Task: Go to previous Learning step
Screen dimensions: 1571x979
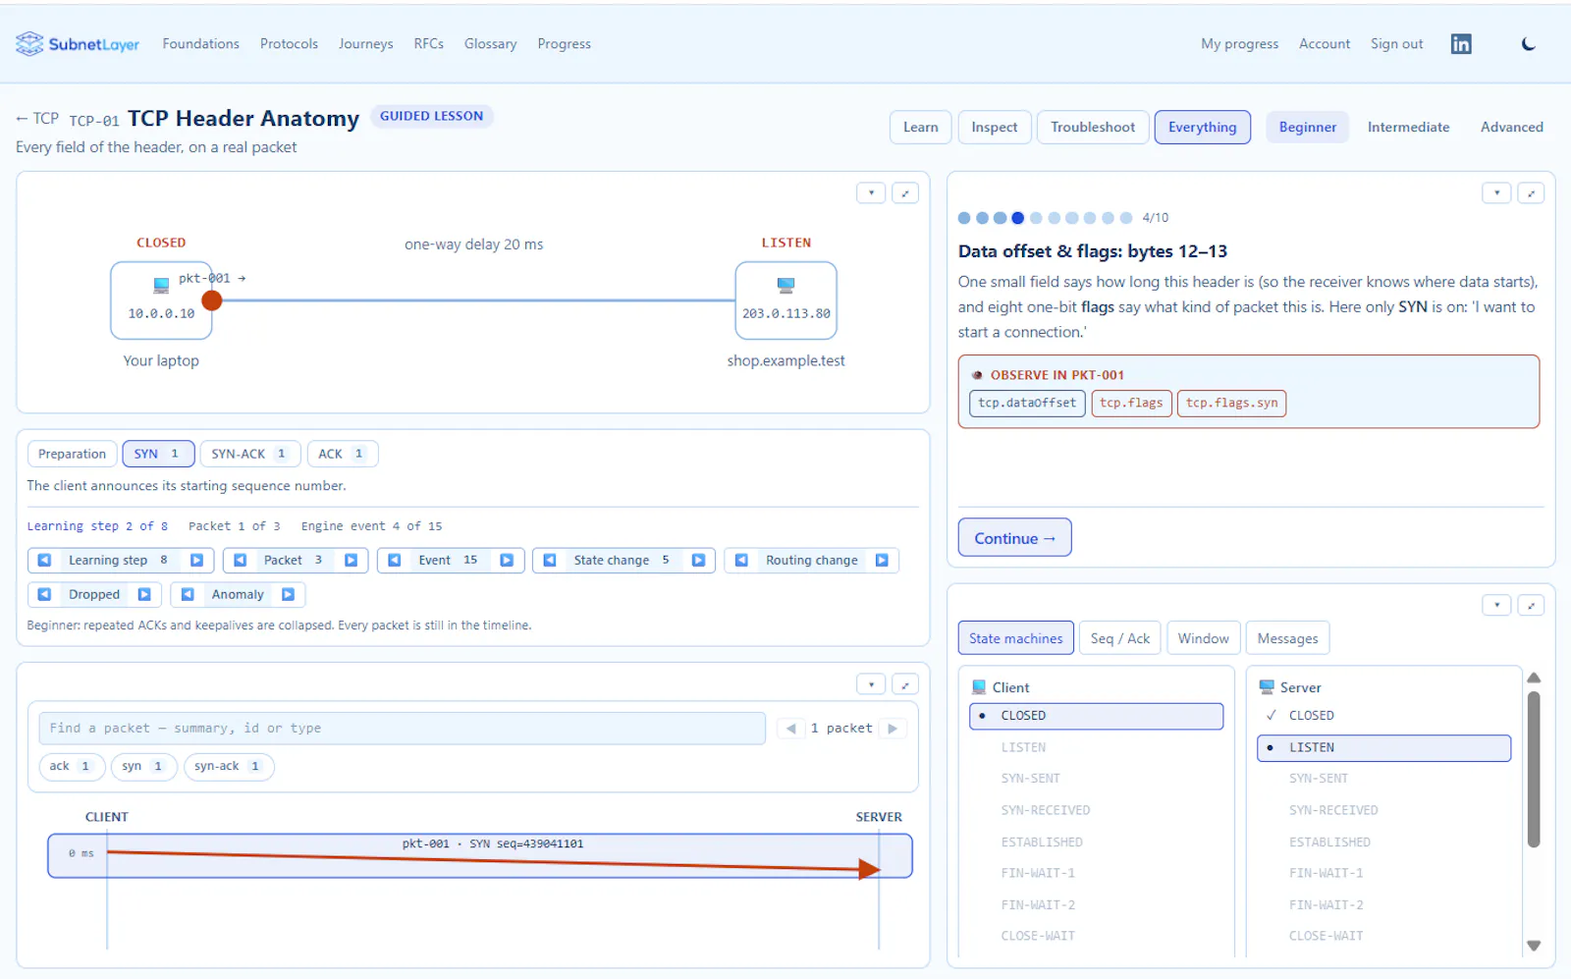Action: click(x=44, y=560)
